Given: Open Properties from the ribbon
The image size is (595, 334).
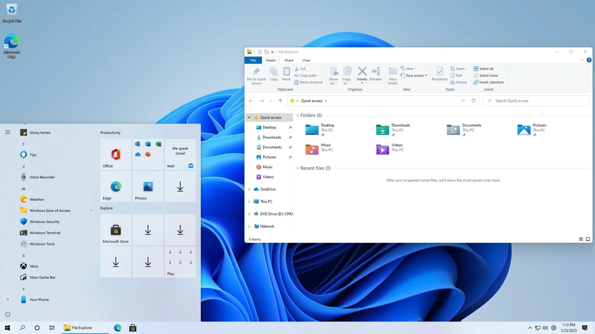Looking at the screenshot, I should (x=440, y=75).
